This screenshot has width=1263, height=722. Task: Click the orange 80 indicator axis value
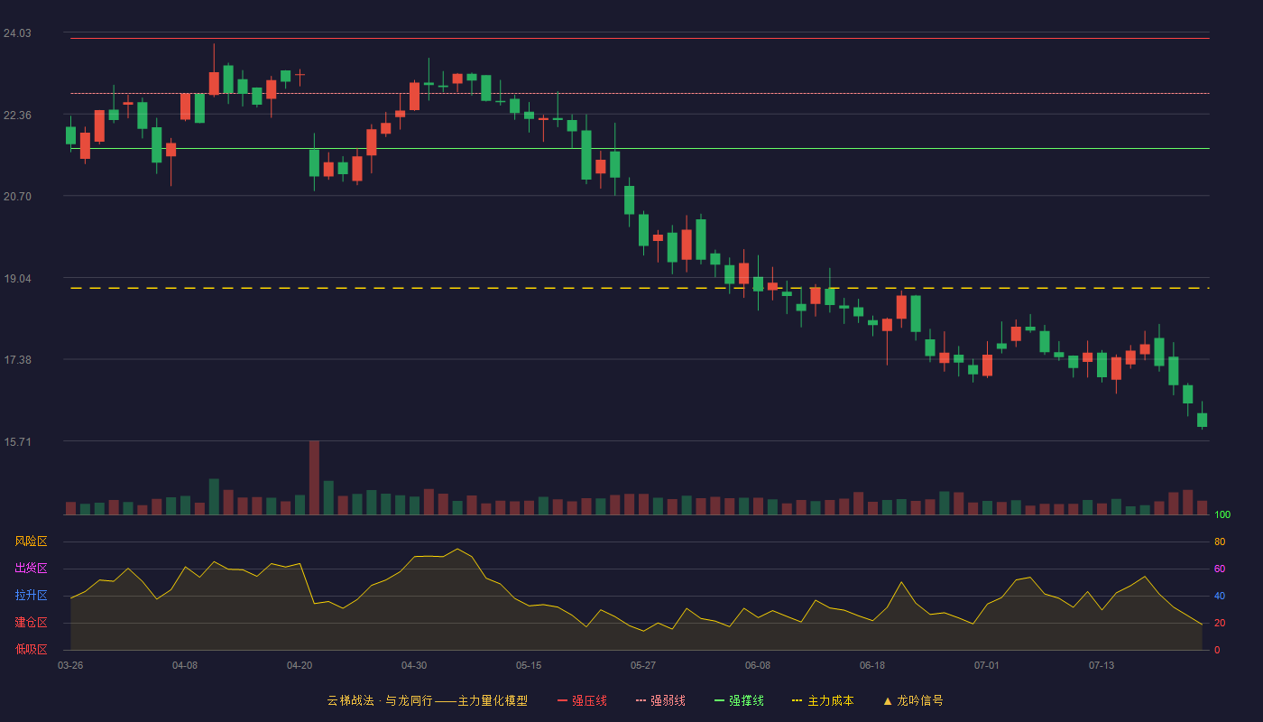pos(1220,542)
